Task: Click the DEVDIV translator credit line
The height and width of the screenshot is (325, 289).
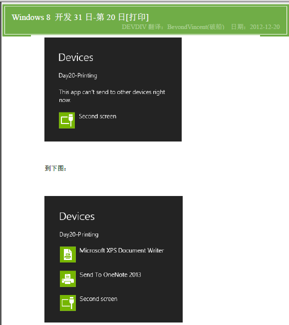Action: point(173,27)
